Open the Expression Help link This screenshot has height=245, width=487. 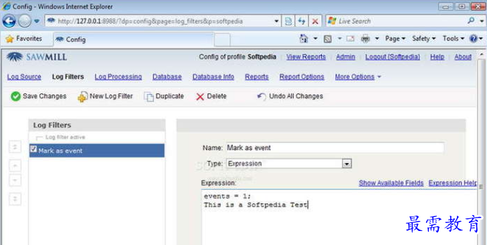click(x=453, y=183)
